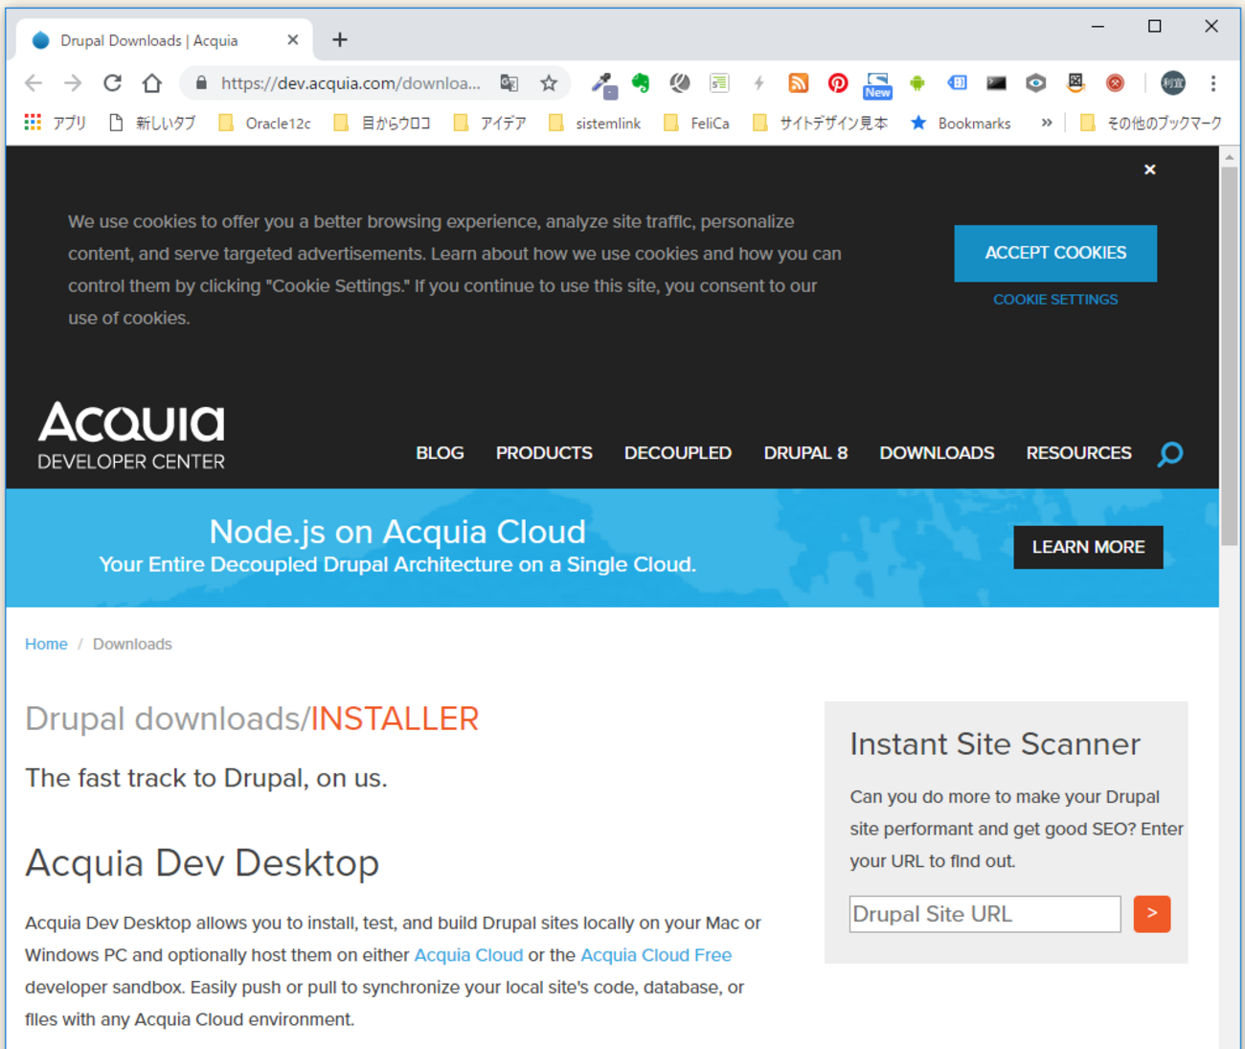Click the site search magnifier icon

[x=1170, y=453]
